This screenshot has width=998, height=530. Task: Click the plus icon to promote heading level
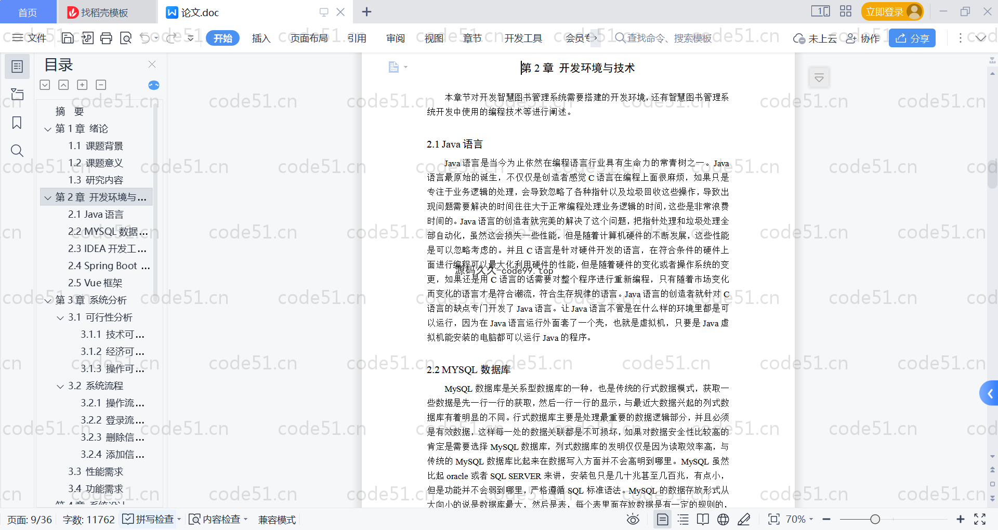point(82,85)
